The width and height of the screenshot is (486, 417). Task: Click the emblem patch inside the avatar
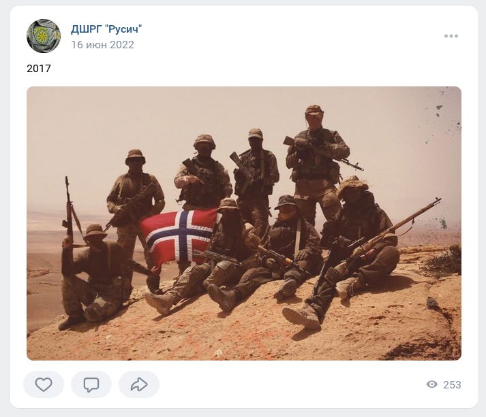click(x=41, y=36)
